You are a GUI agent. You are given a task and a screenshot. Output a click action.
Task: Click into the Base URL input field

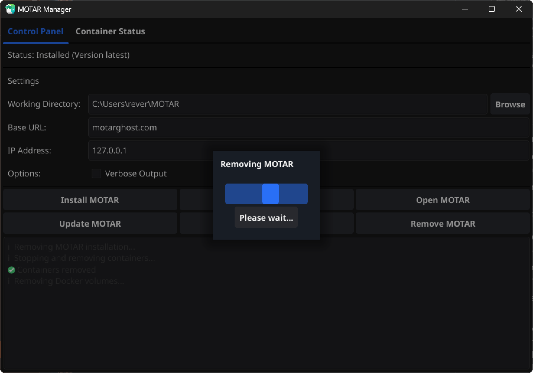point(308,127)
